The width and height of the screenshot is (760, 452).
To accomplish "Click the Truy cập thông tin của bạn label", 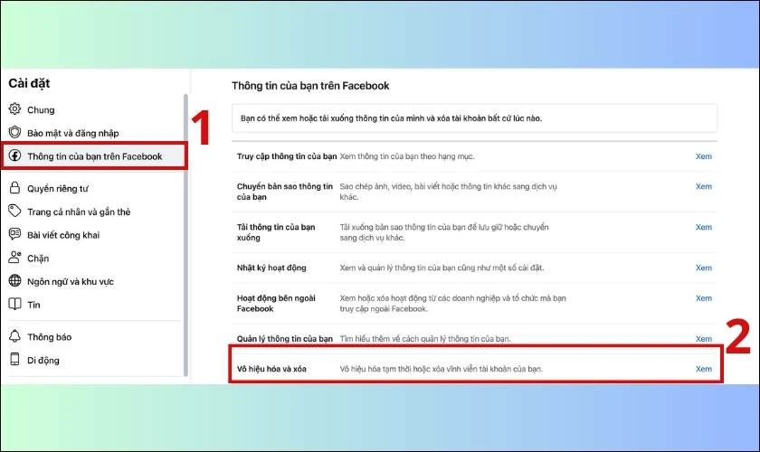I will coord(287,156).
